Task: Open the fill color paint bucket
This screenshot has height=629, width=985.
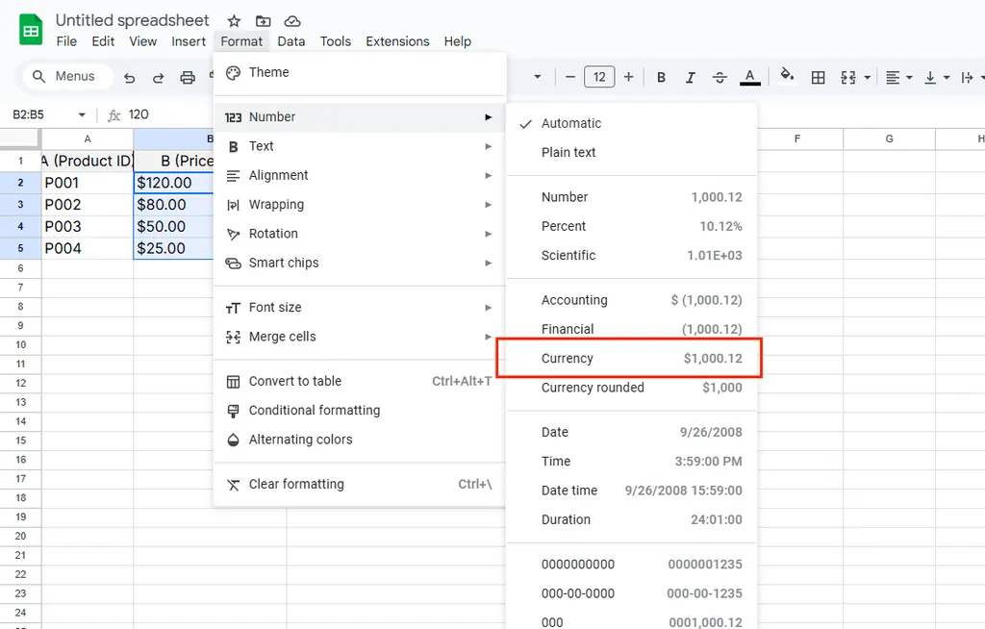Action: (x=787, y=76)
